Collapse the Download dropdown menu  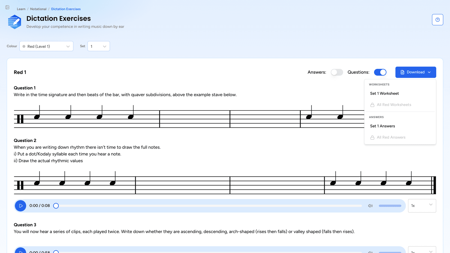[x=416, y=72]
